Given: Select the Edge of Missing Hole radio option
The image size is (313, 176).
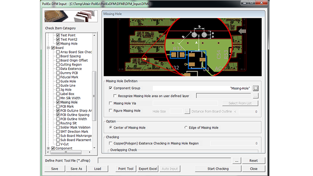Looking at the screenshot, I should [x=186, y=128].
